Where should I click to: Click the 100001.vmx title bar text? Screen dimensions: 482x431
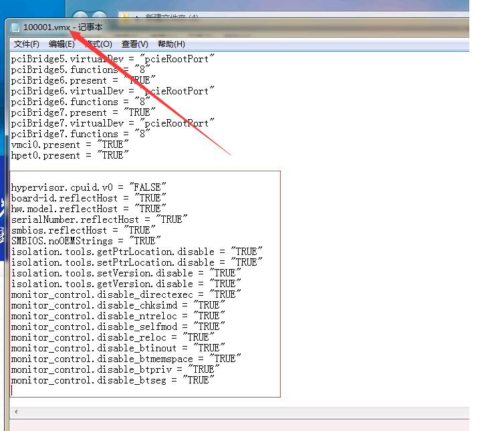point(47,27)
